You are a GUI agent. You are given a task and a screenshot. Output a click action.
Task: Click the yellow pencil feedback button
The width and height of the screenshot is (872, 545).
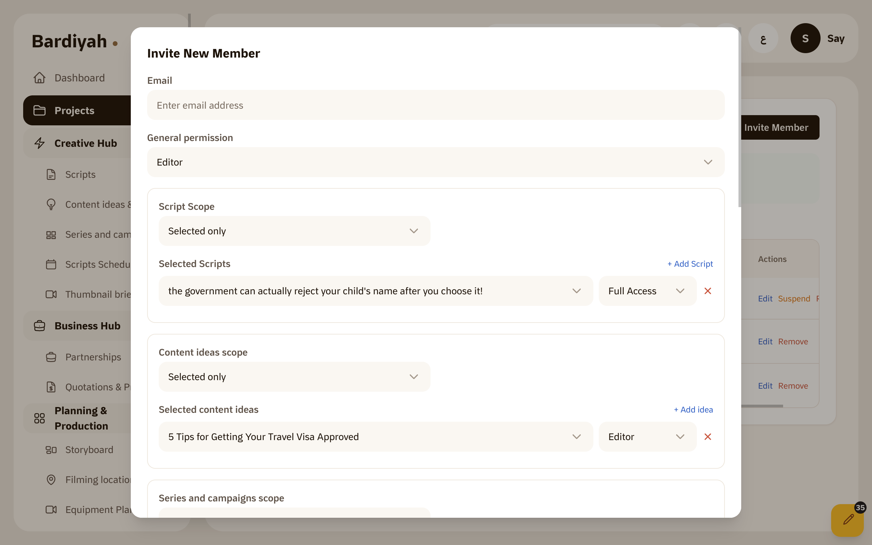coord(847,520)
